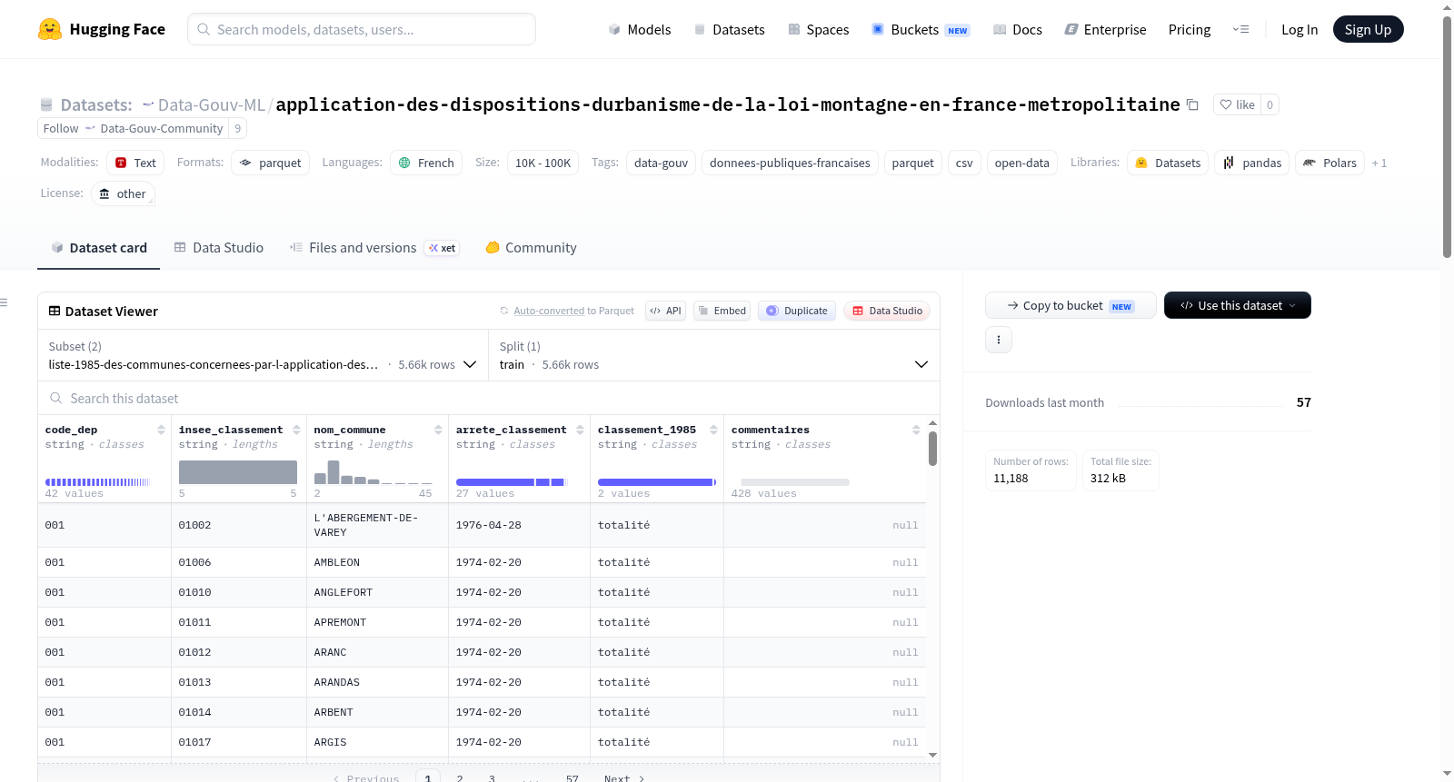Click the 01017 table cell
The width and height of the screenshot is (1454, 782).
pyautogui.click(x=239, y=742)
